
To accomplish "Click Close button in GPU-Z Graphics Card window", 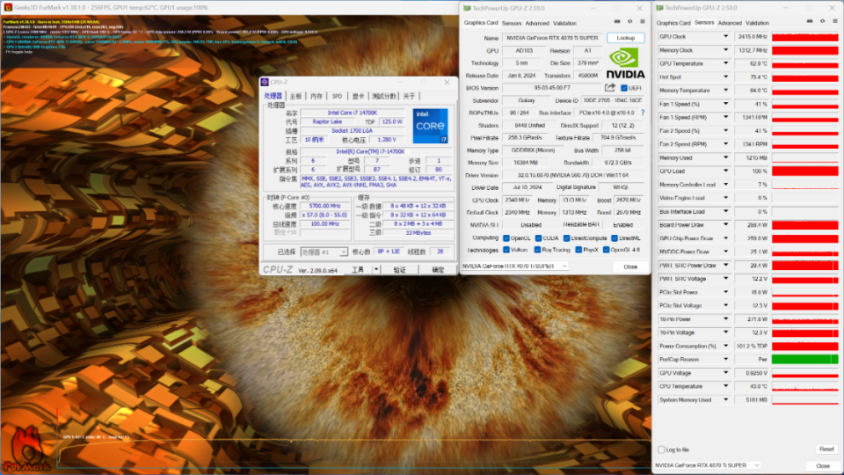I will (x=630, y=267).
